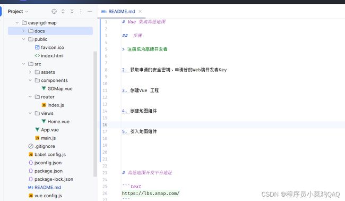Viewport: 345px width, 201px height.
Task: Hide the Project panel with minimize icon
Action: point(90,11)
